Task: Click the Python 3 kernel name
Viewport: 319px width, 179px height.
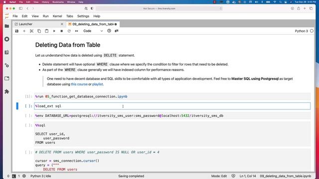Action: 301,31
